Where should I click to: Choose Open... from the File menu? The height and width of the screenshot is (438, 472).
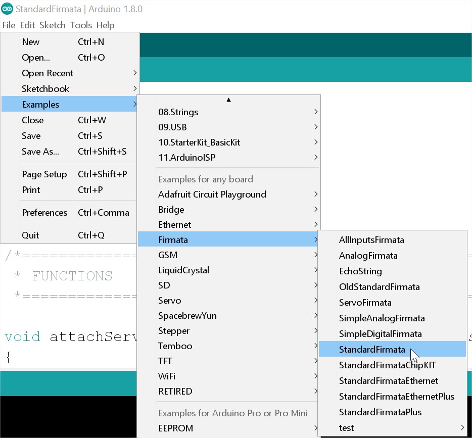click(x=69, y=58)
